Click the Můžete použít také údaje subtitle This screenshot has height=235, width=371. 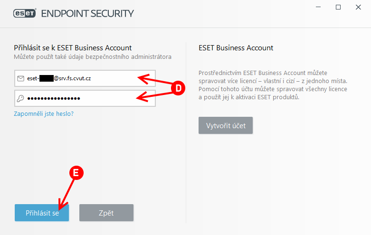pyautogui.click(x=93, y=57)
